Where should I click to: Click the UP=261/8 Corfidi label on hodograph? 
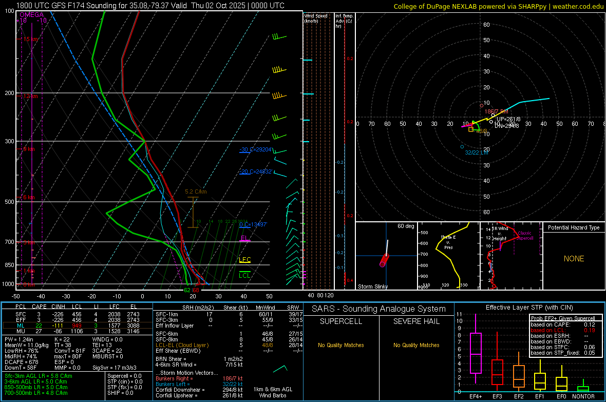tap(508, 120)
